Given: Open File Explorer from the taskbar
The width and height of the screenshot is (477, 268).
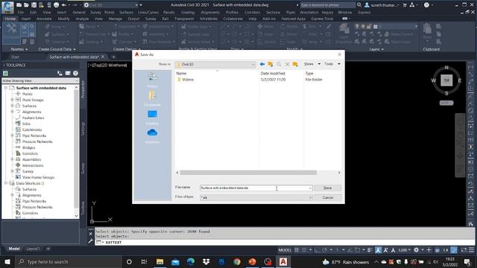Looking at the screenshot, I should click(159, 261).
